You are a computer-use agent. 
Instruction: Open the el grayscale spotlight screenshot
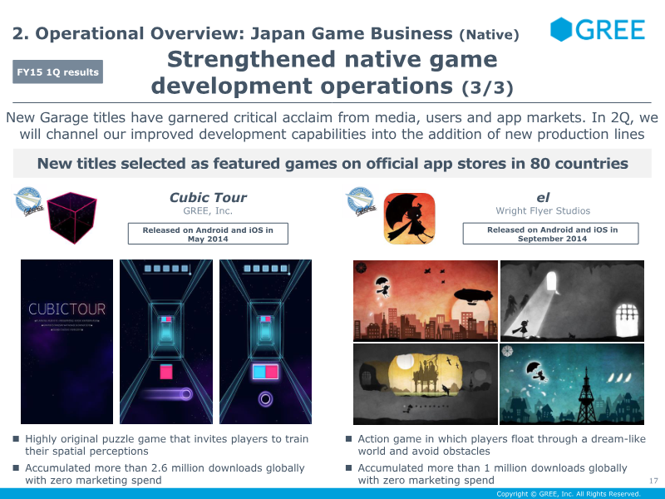[x=572, y=300]
